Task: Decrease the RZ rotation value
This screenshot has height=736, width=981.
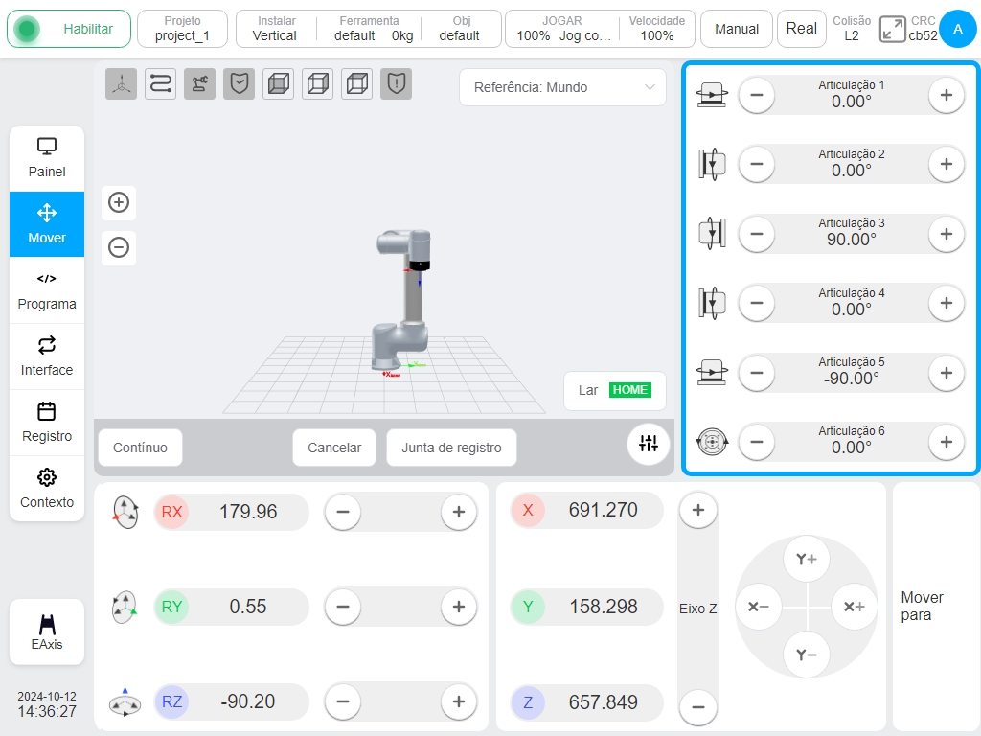Action: (x=343, y=701)
